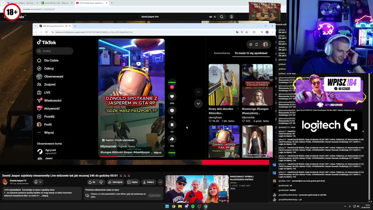Open File Explorer from taskbar
373x210 pixels.
(x=180, y=206)
